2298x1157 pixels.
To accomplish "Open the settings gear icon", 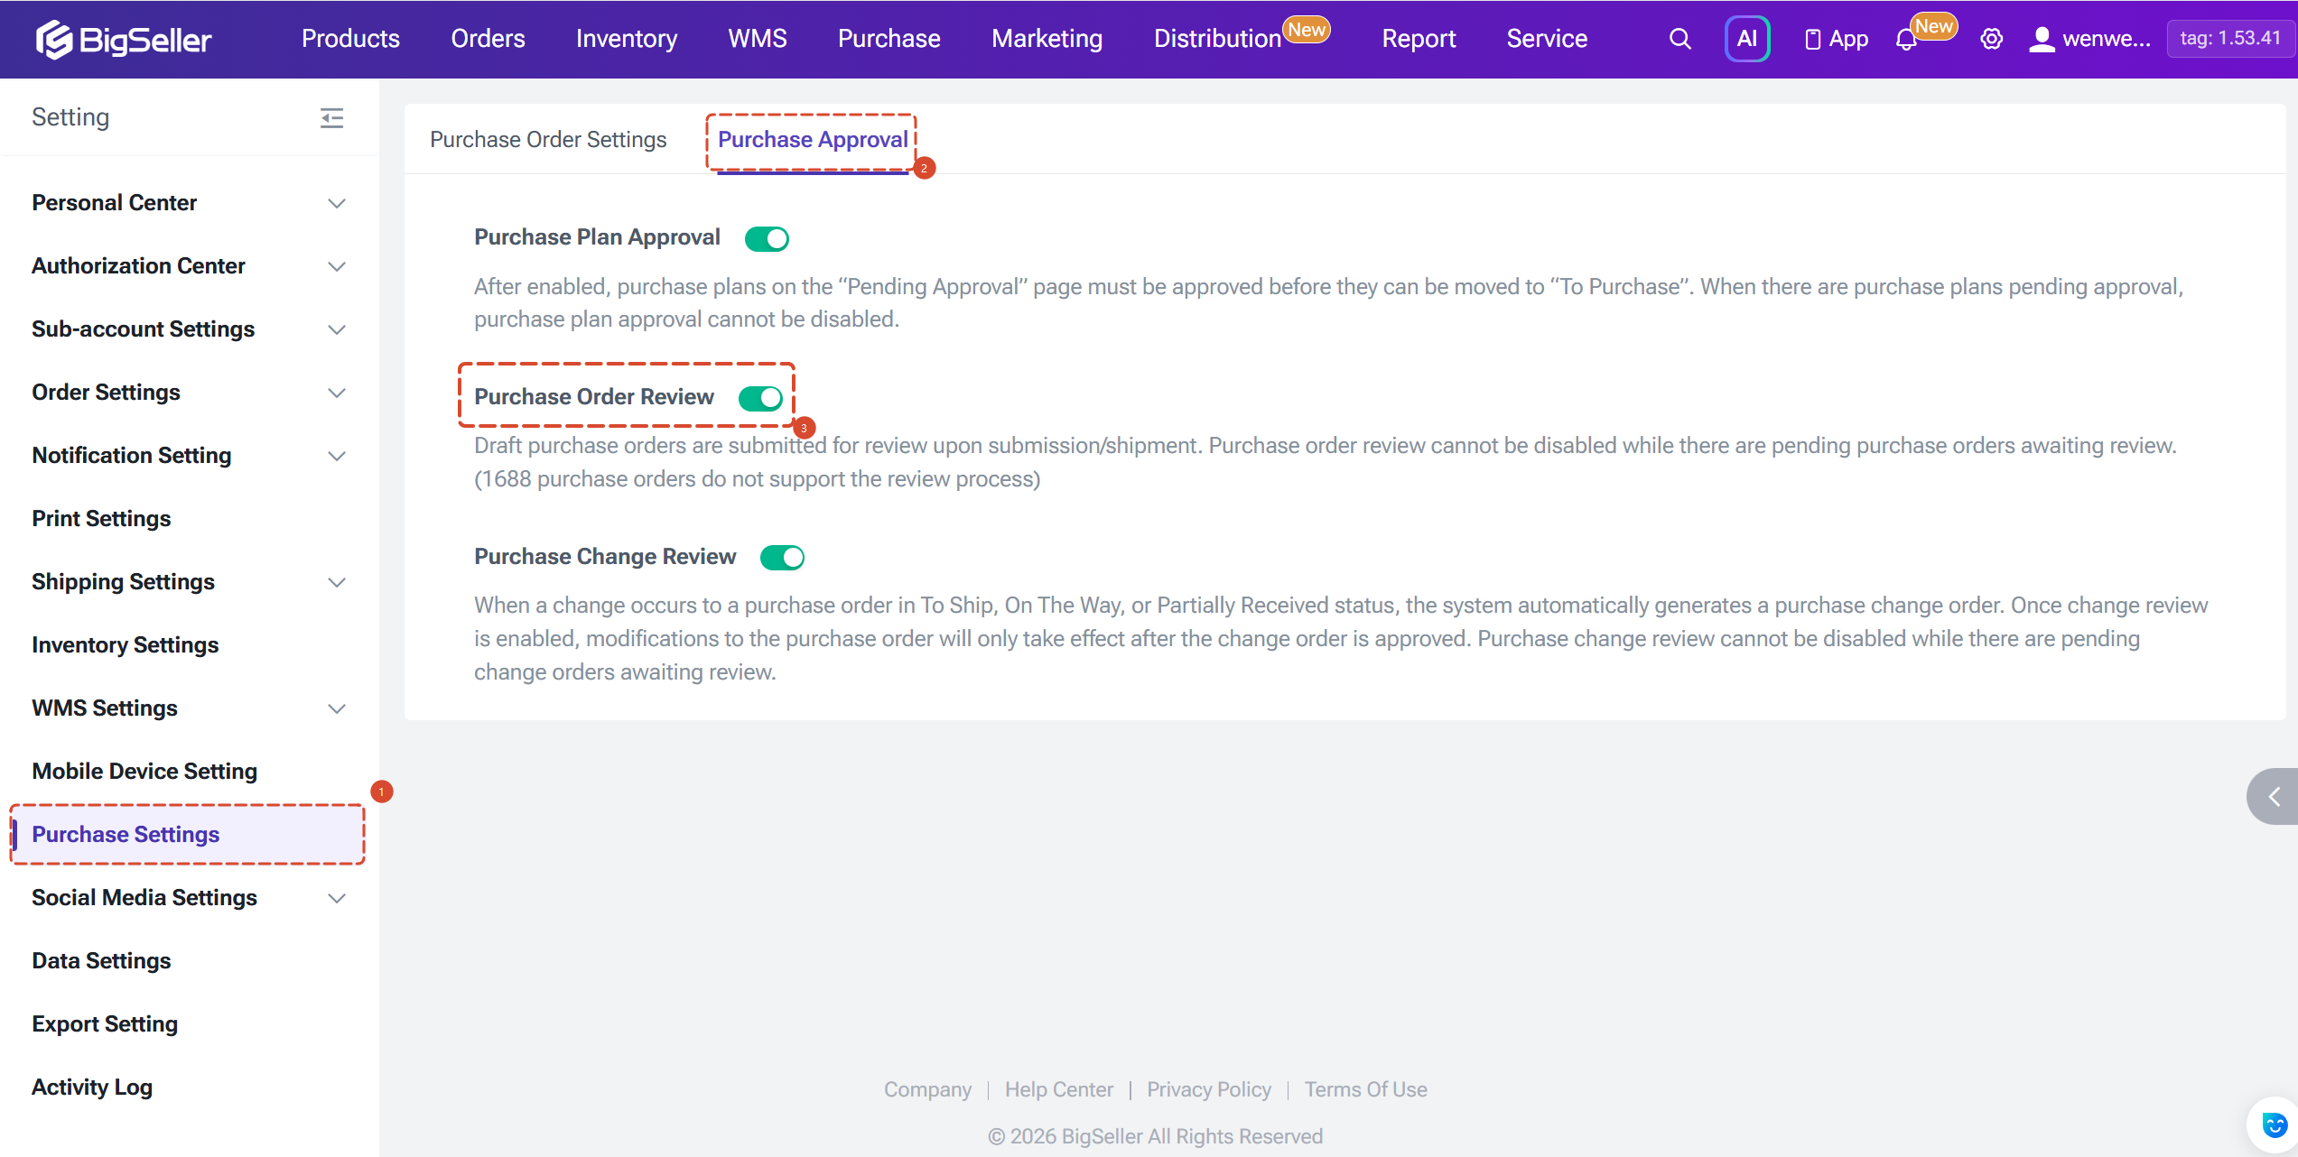I will click(x=1991, y=39).
